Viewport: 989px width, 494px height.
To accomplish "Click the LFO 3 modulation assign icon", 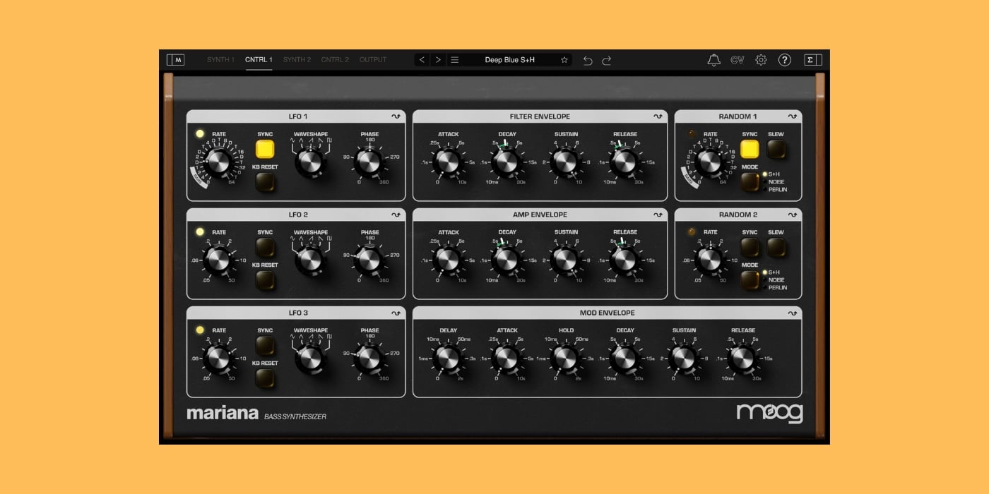I will 396,313.
